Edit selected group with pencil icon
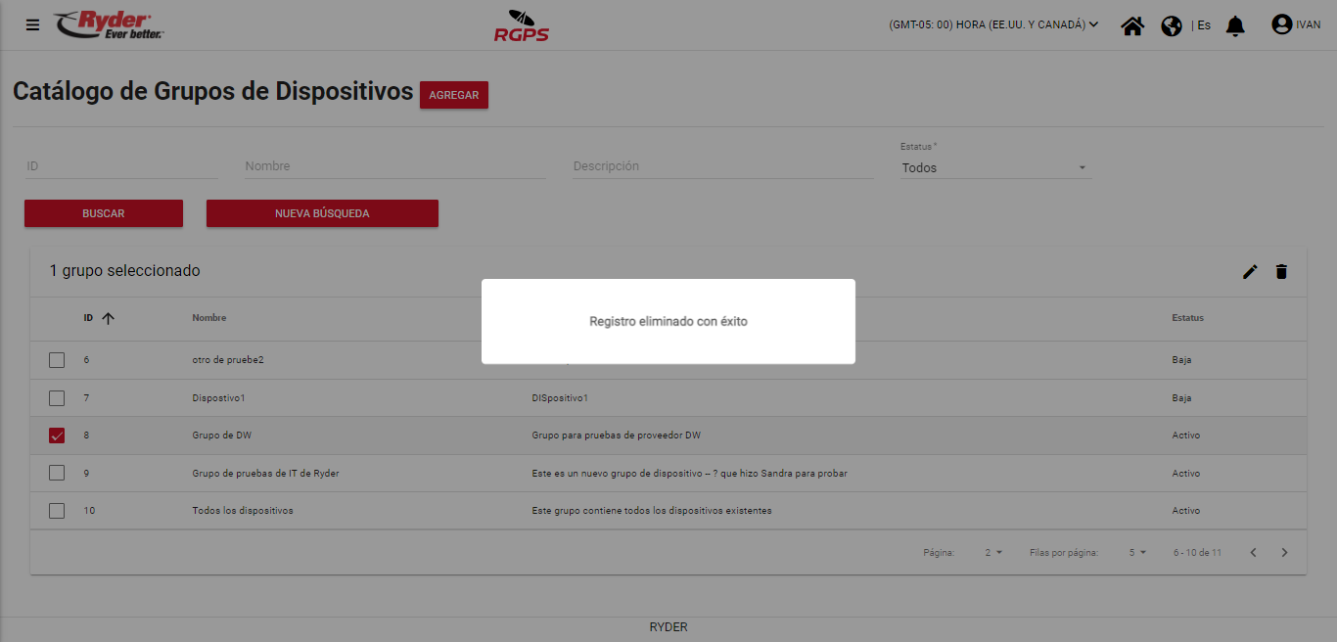1337x642 pixels. tap(1250, 272)
